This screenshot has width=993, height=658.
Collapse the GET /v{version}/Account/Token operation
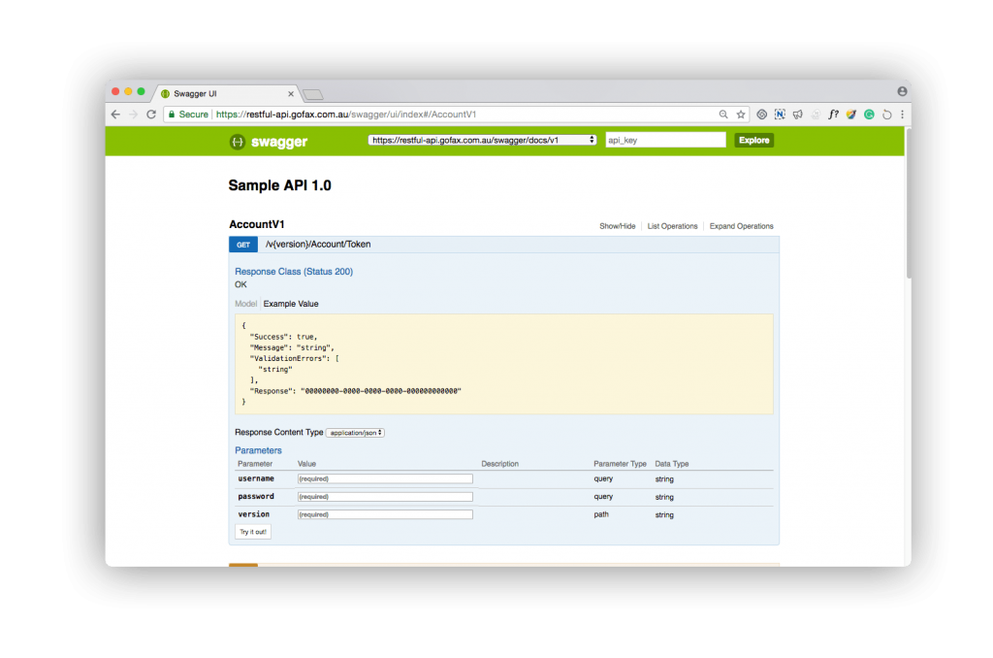[x=320, y=245]
